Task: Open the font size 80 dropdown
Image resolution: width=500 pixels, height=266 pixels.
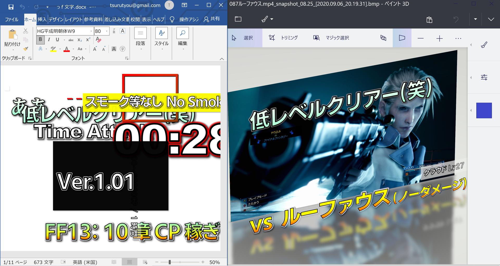Action: tap(107, 31)
